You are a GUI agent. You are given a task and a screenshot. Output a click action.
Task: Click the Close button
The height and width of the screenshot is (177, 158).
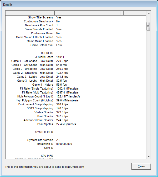[x=141, y=166]
